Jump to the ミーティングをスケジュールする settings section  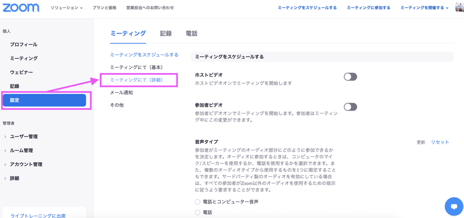coord(144,55)
